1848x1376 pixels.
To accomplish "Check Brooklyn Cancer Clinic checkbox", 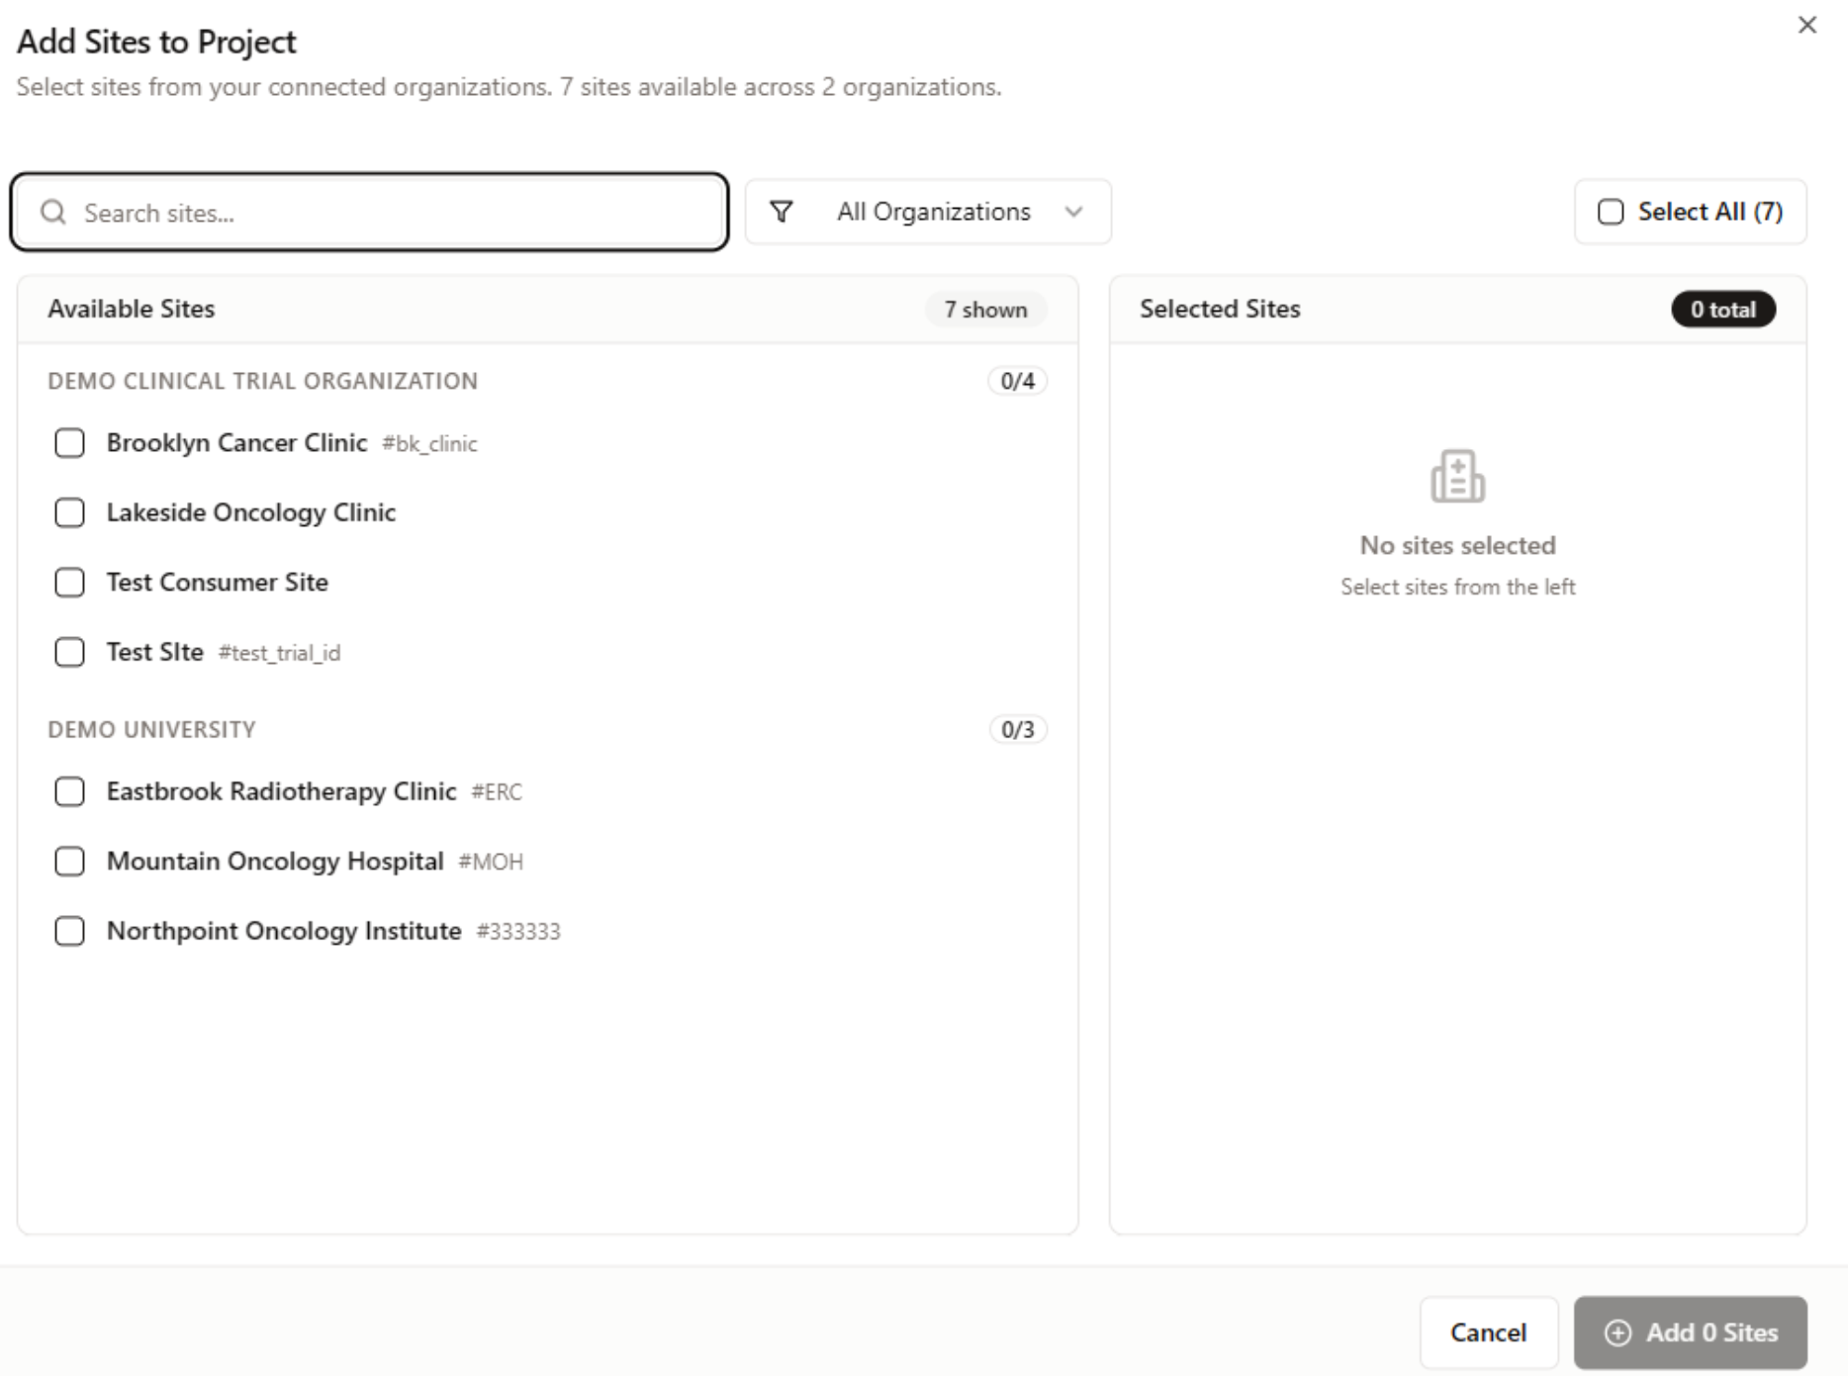I will coord(69,443).
